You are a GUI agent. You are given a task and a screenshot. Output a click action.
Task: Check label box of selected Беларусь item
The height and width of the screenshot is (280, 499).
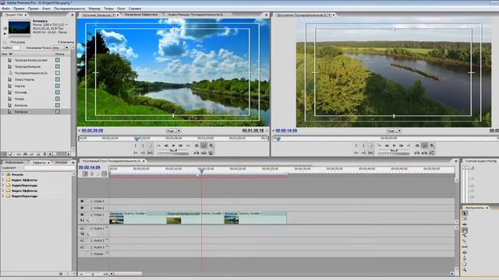click(x=58, y=112)
